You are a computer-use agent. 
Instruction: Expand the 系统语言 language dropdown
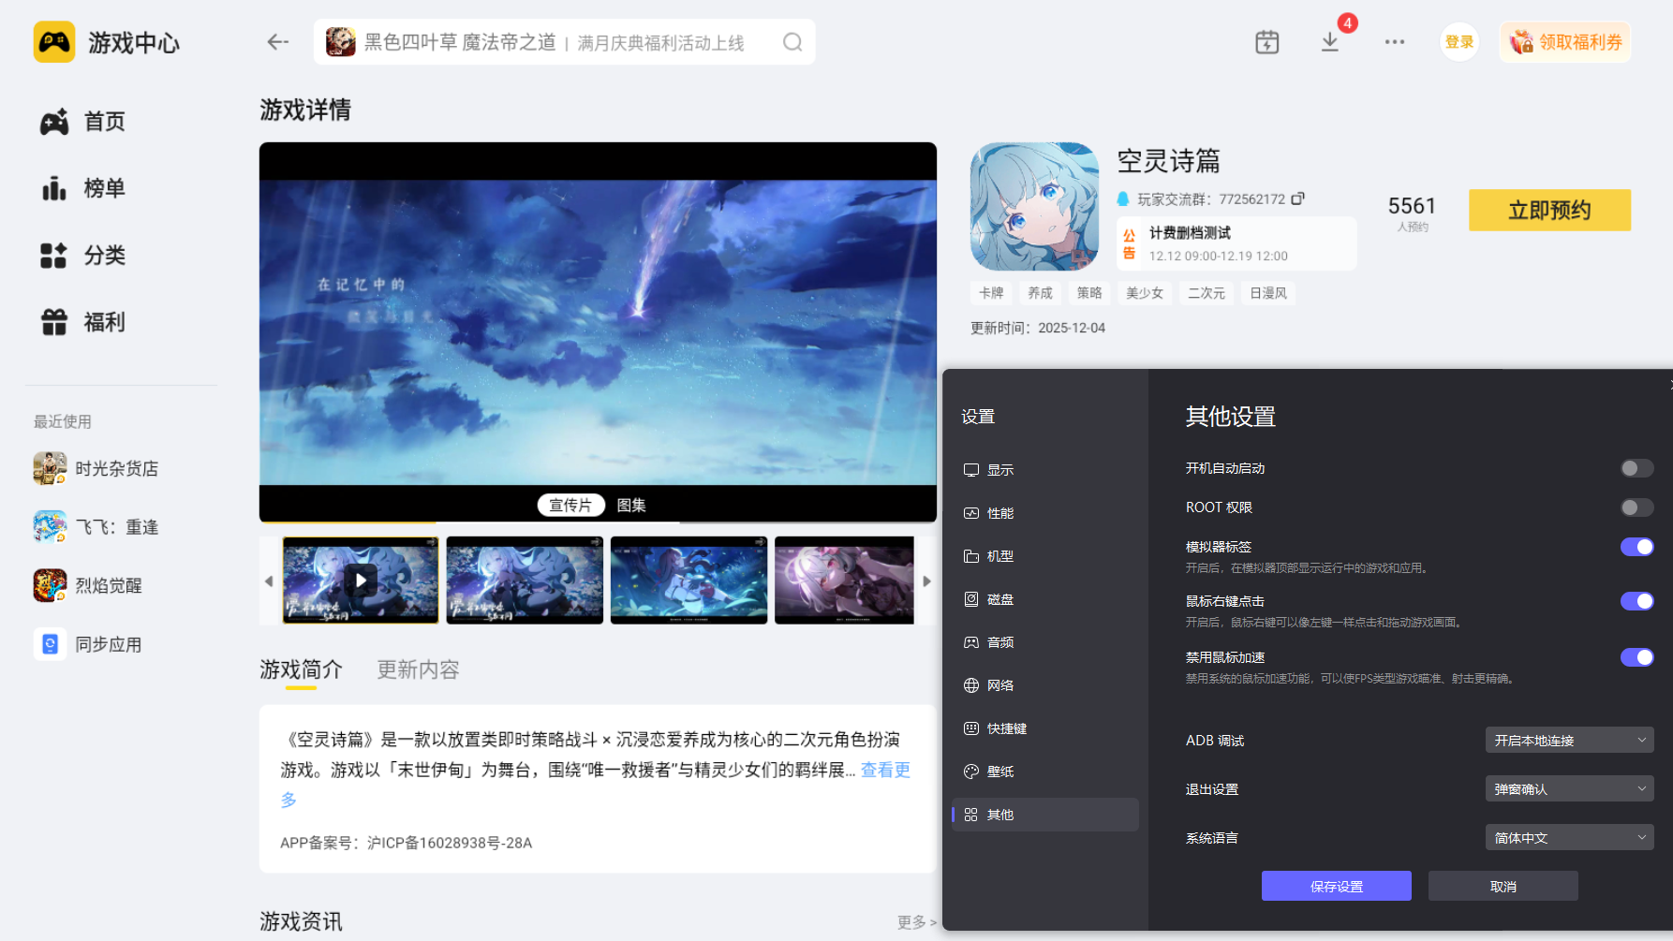1569,837
